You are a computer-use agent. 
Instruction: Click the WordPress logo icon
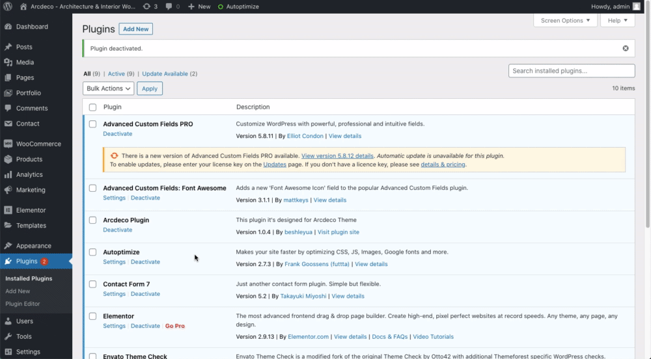point(7,7)
